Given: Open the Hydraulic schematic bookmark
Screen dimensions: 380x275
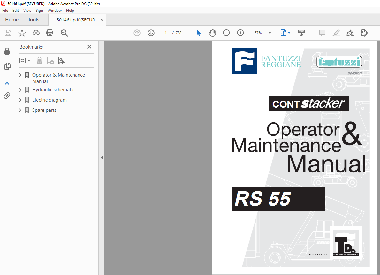Looking at the screenshot, I should [53, 90].
